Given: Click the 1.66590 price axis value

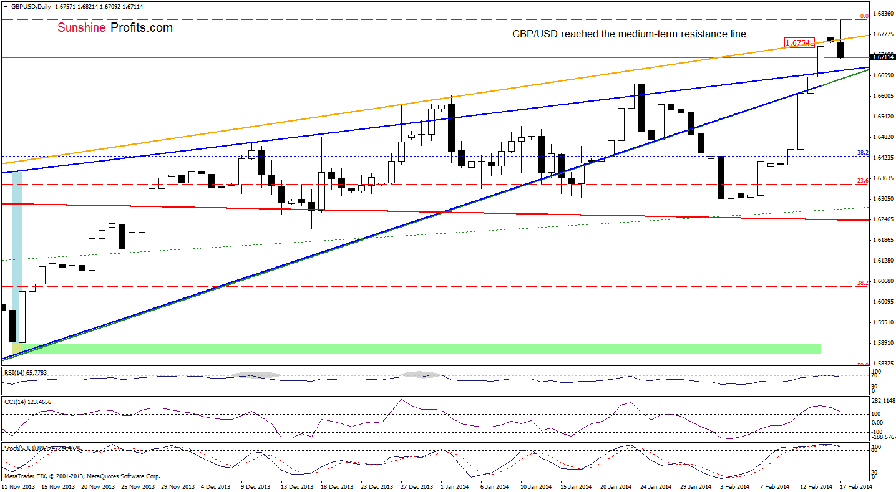Looking at the screenshot, I should 884,75.
